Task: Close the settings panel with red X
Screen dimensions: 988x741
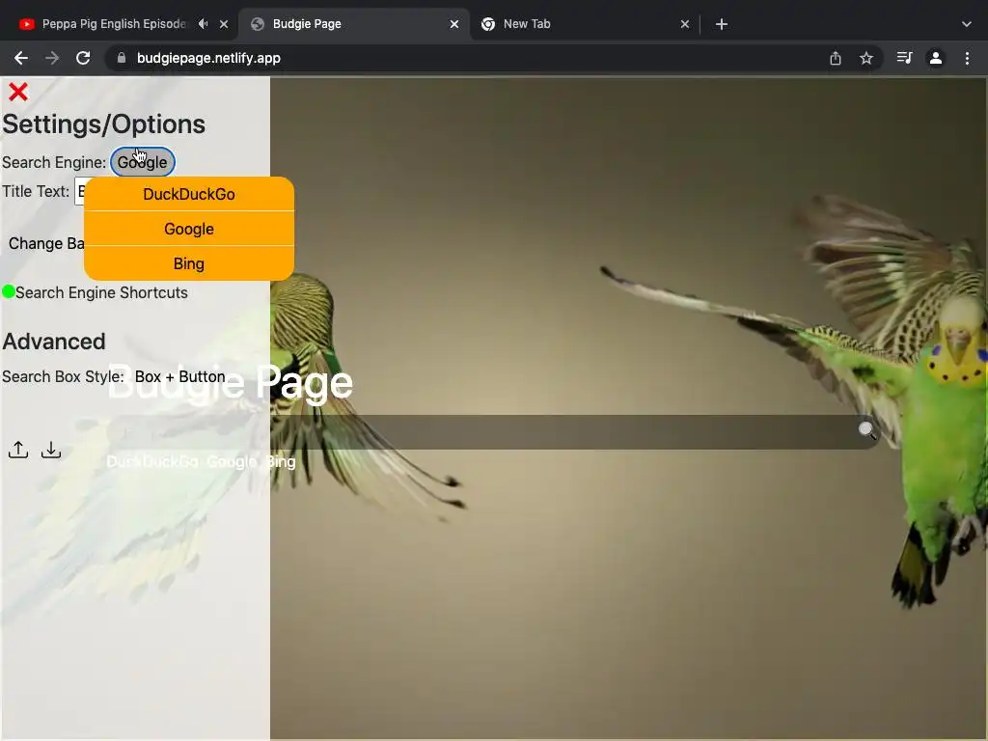Action: click(18, 92)
